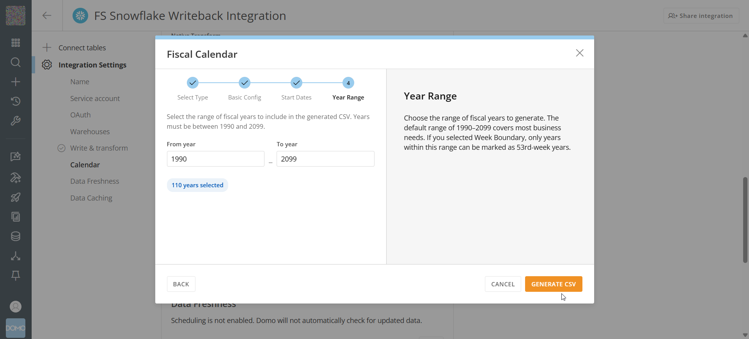Click the Snowflake integration icon
This screenshot has height=339, width=749.
80,16
